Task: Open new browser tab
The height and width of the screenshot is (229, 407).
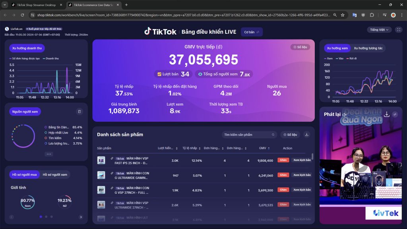Action: tap(126, 5)
